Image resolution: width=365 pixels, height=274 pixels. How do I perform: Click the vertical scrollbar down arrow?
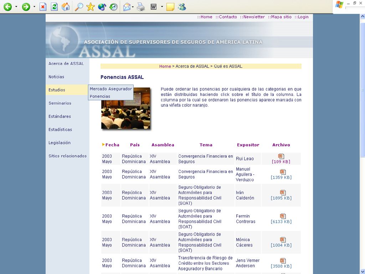363,271
